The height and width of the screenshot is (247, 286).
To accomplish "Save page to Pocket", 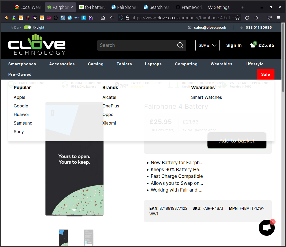I will point(270,18).
